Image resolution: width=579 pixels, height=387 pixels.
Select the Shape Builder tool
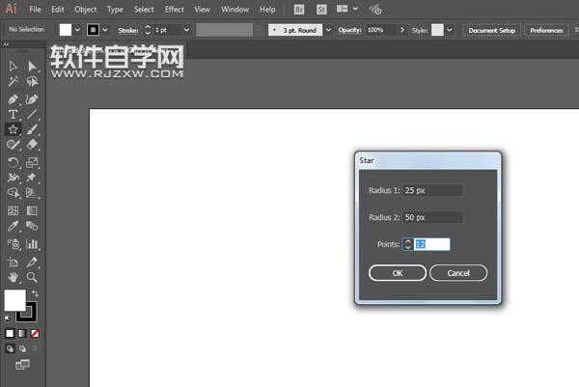(13, 193)
